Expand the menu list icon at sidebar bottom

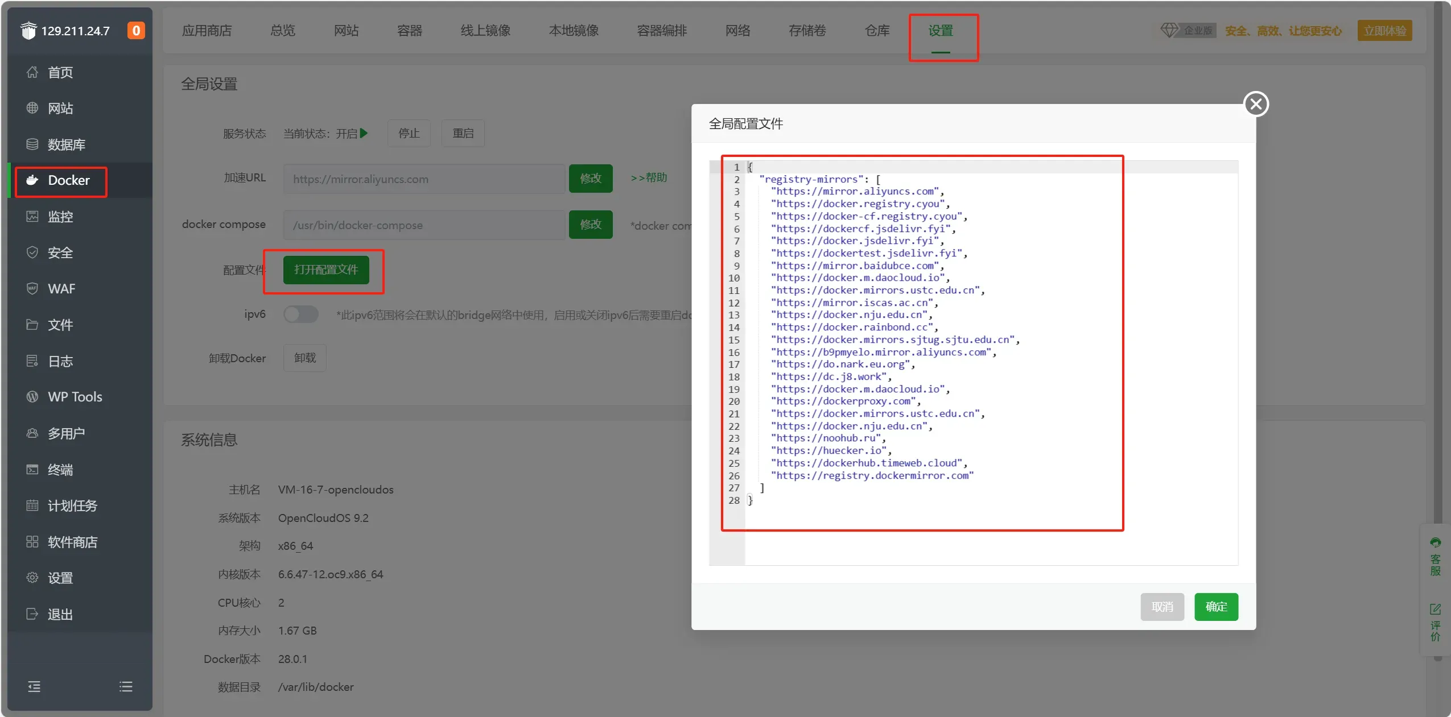pos(126,686)
